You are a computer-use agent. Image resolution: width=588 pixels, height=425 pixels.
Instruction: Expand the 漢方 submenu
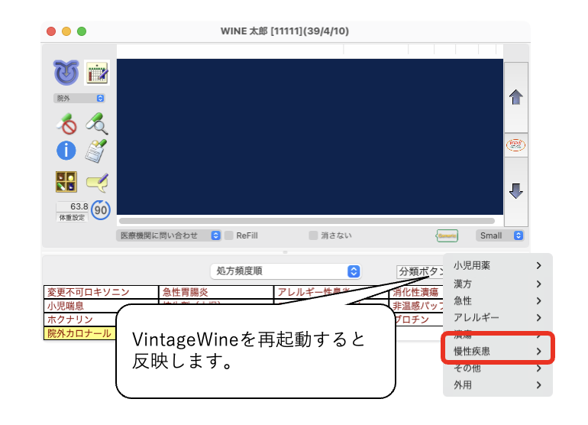[498, 284]
